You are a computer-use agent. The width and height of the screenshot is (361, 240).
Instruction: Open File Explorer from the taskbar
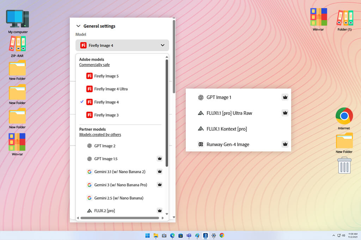pos(156,235)
